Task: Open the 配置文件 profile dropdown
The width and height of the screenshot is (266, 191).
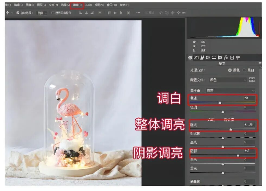Action: pyautogui.click(x=228, y=80)
